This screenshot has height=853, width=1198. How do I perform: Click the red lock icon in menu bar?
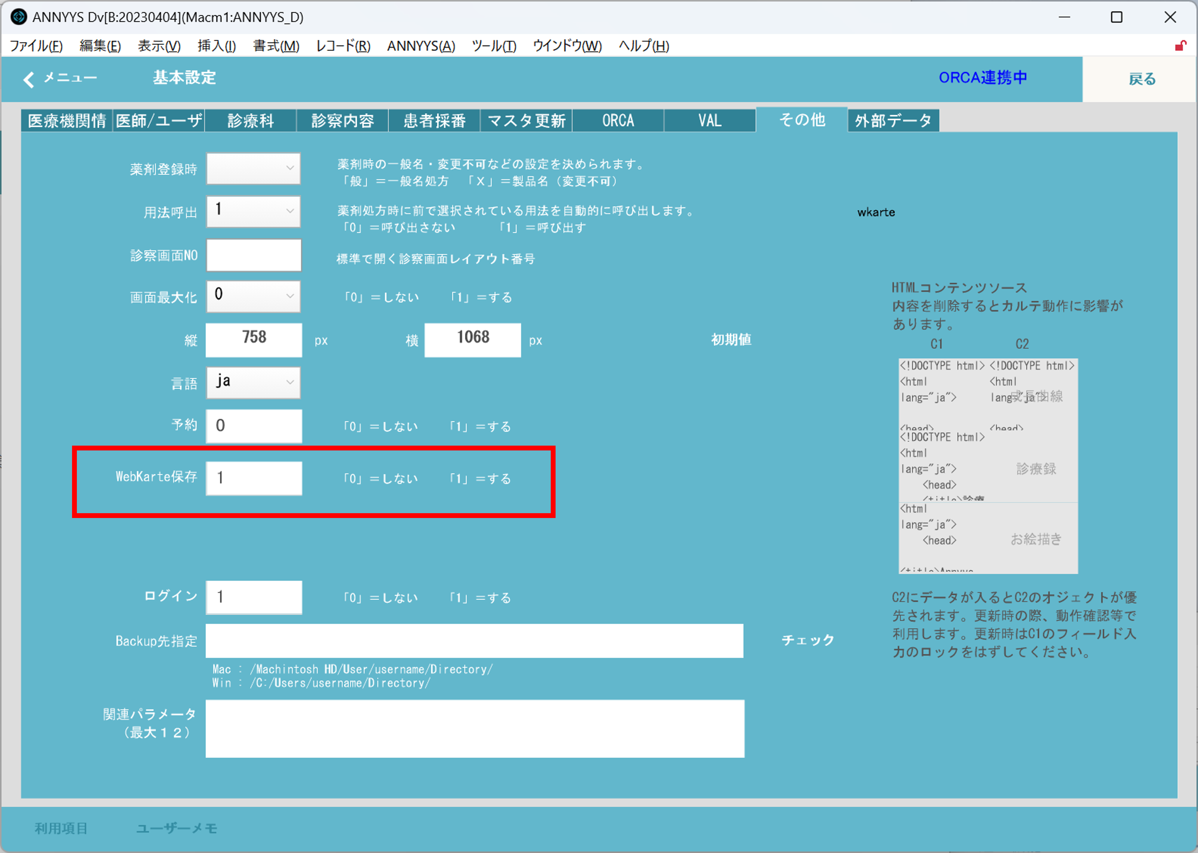tap(1180, 46)
